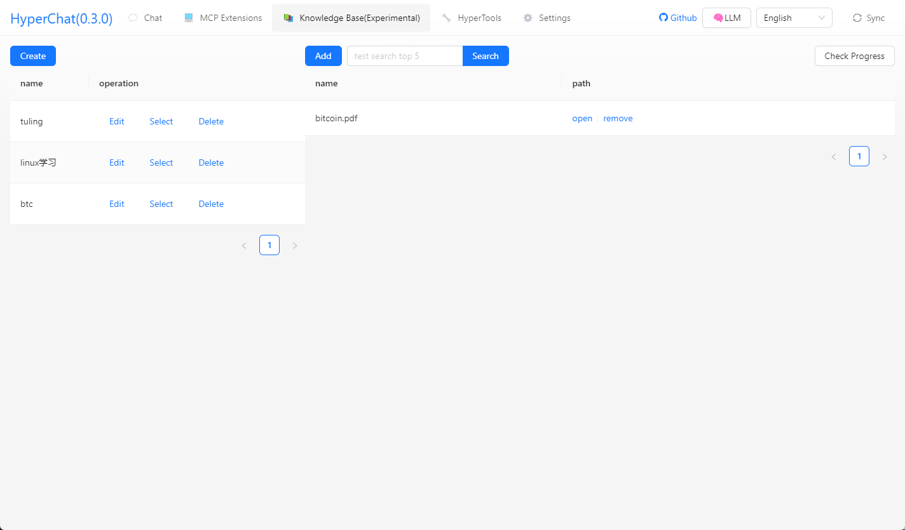The width and height of the screenshot is (905, 530).
Task: Select the tuling knowledge base
Action: [161, 121]
